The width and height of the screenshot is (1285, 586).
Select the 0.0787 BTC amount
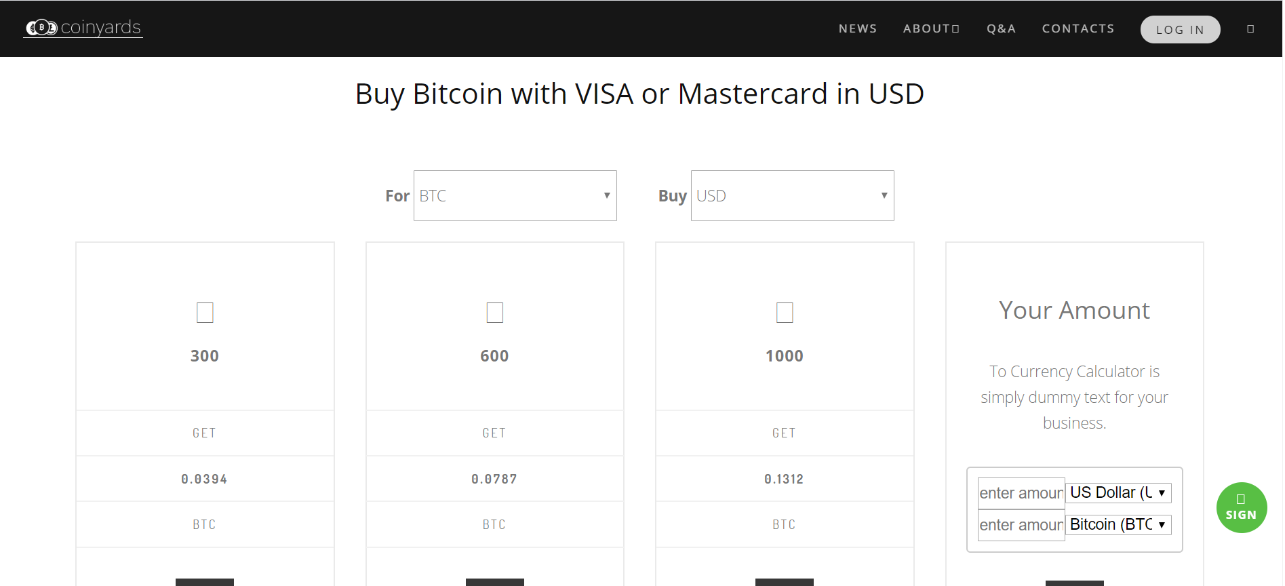coord(494,480)
